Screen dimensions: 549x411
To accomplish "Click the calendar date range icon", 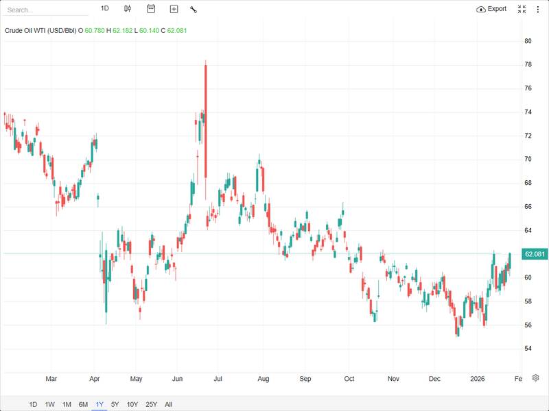I will coord(151,9).
